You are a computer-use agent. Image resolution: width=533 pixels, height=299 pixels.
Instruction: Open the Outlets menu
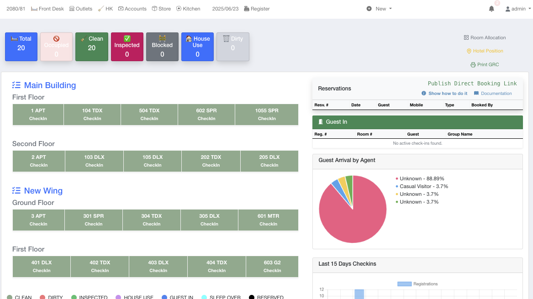click(x=81, y=9)
